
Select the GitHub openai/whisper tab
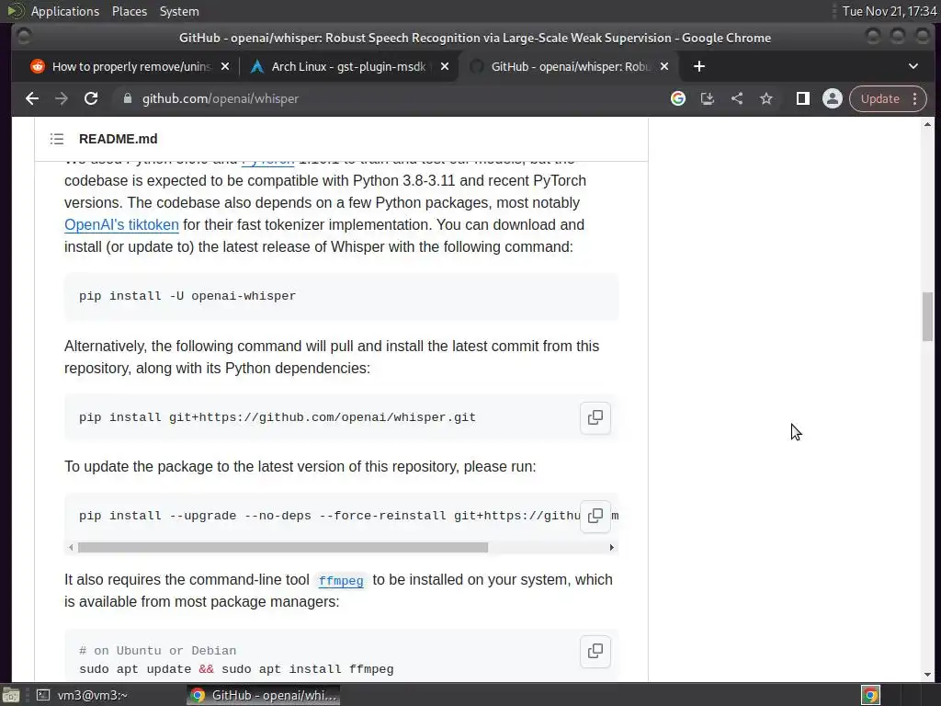coord(571,66)
